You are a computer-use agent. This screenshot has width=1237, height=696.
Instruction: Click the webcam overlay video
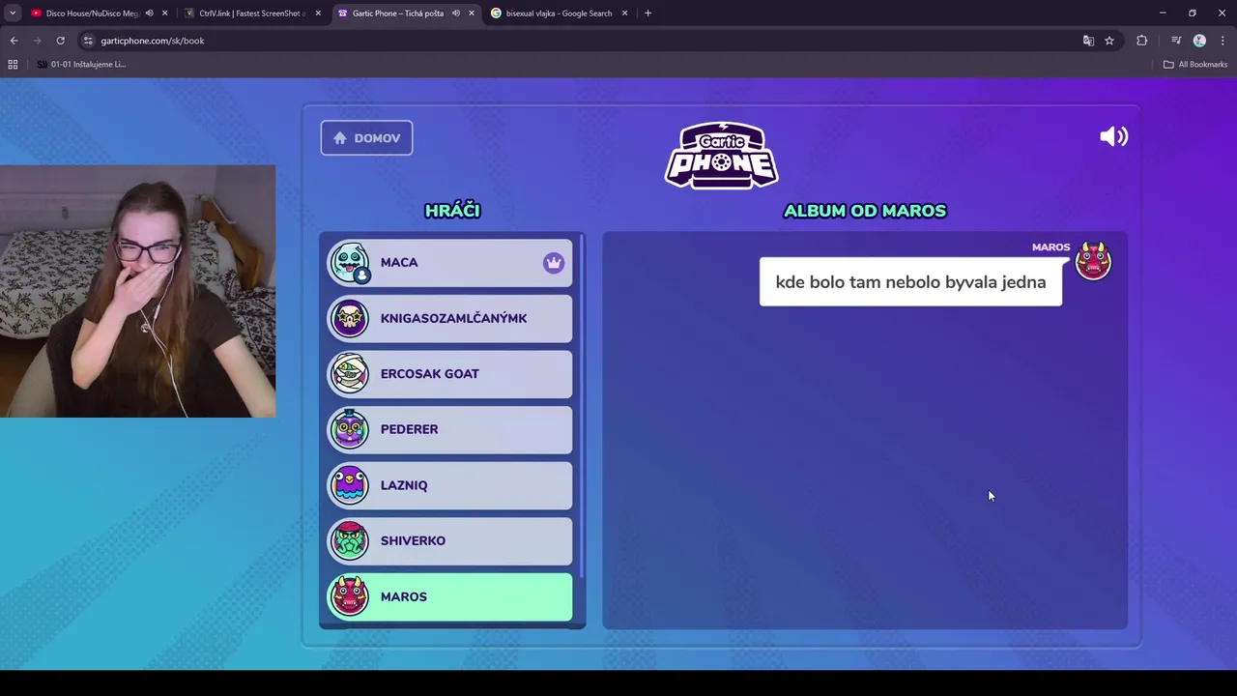[137, 291]
